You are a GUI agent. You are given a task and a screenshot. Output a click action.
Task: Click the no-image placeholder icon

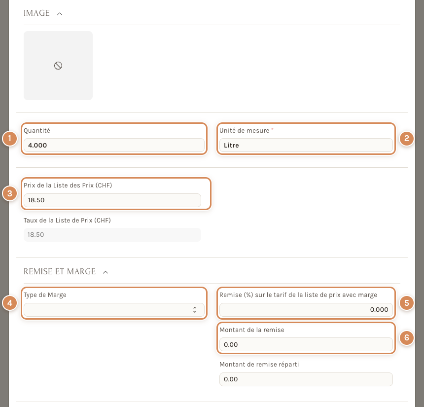pos(58,66)
